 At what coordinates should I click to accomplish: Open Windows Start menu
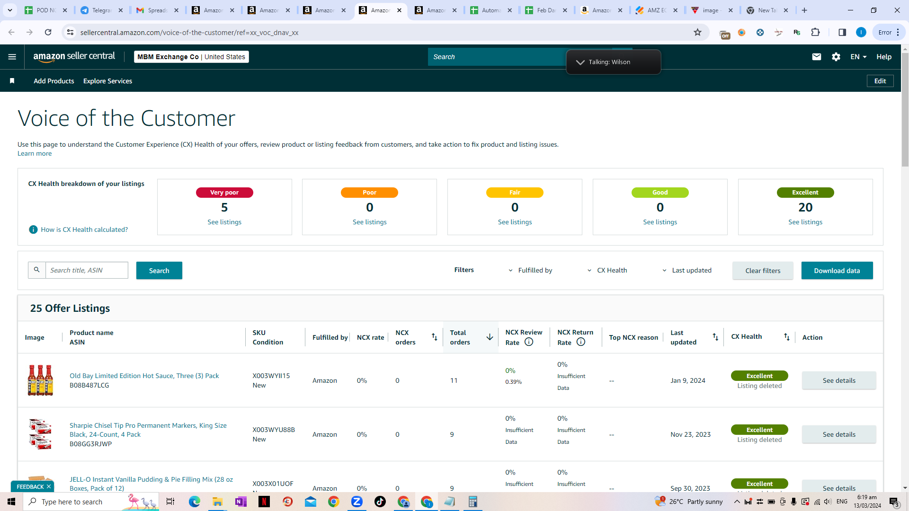click(x=11, y=502)
